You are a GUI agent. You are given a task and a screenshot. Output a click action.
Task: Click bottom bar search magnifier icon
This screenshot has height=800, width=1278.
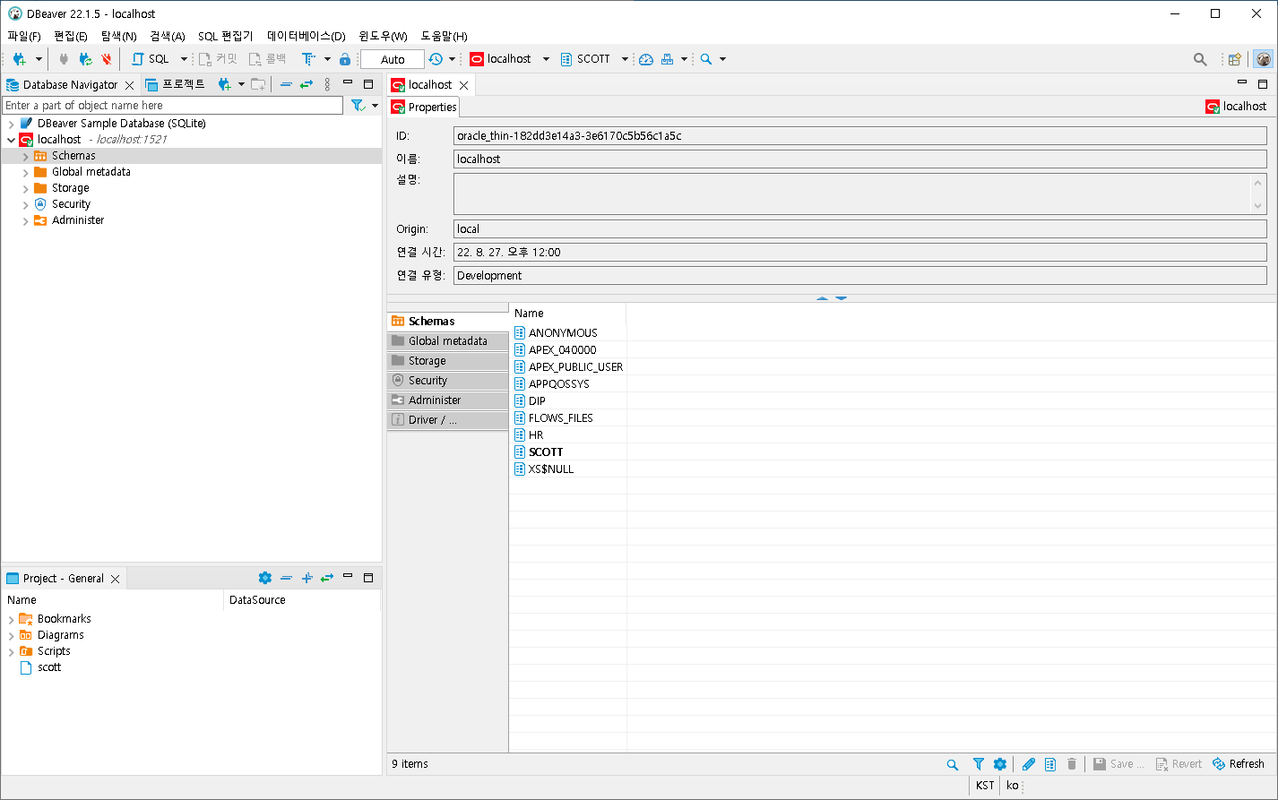point(953,764)
